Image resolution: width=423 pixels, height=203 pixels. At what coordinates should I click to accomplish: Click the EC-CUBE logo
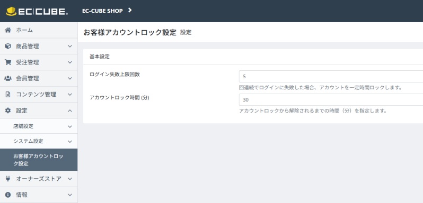coord(37,11)
